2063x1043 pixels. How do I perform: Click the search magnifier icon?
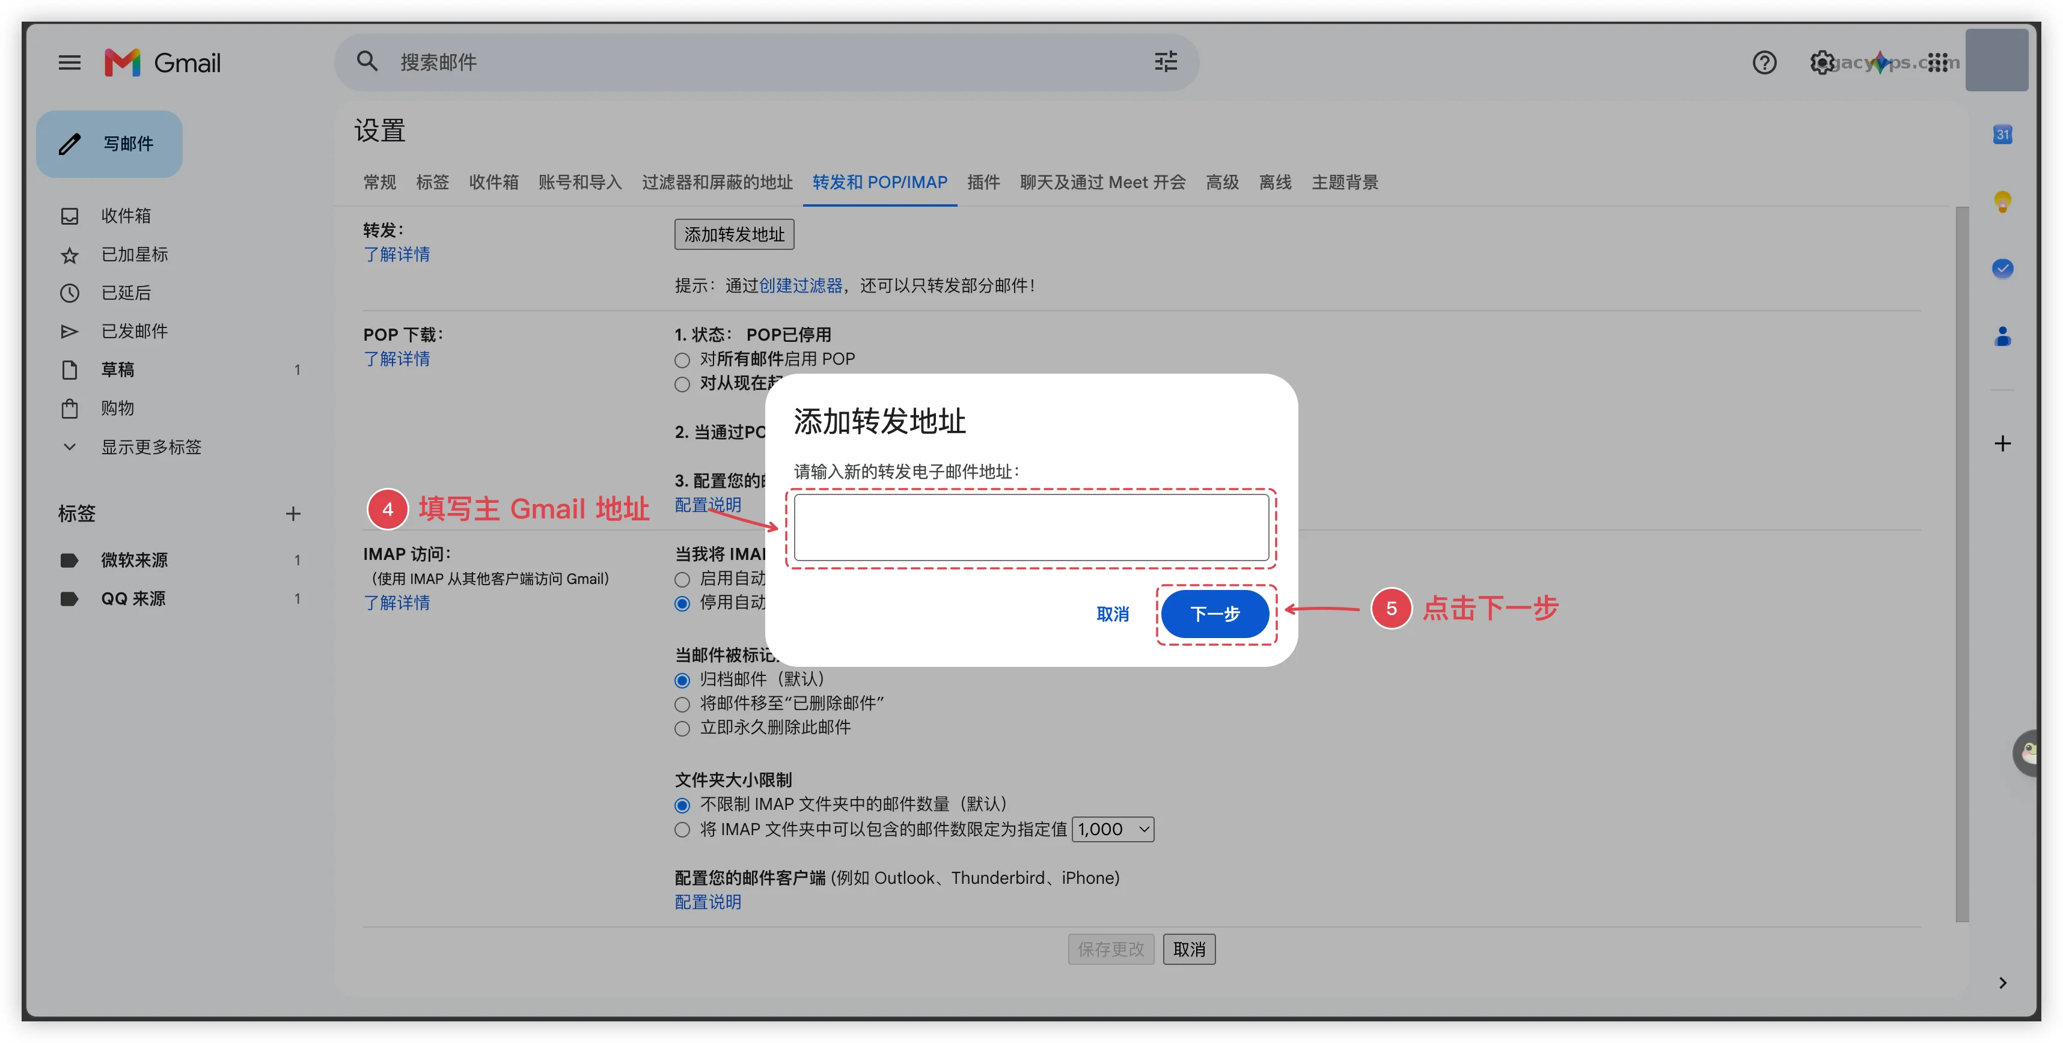pos(367,62)
